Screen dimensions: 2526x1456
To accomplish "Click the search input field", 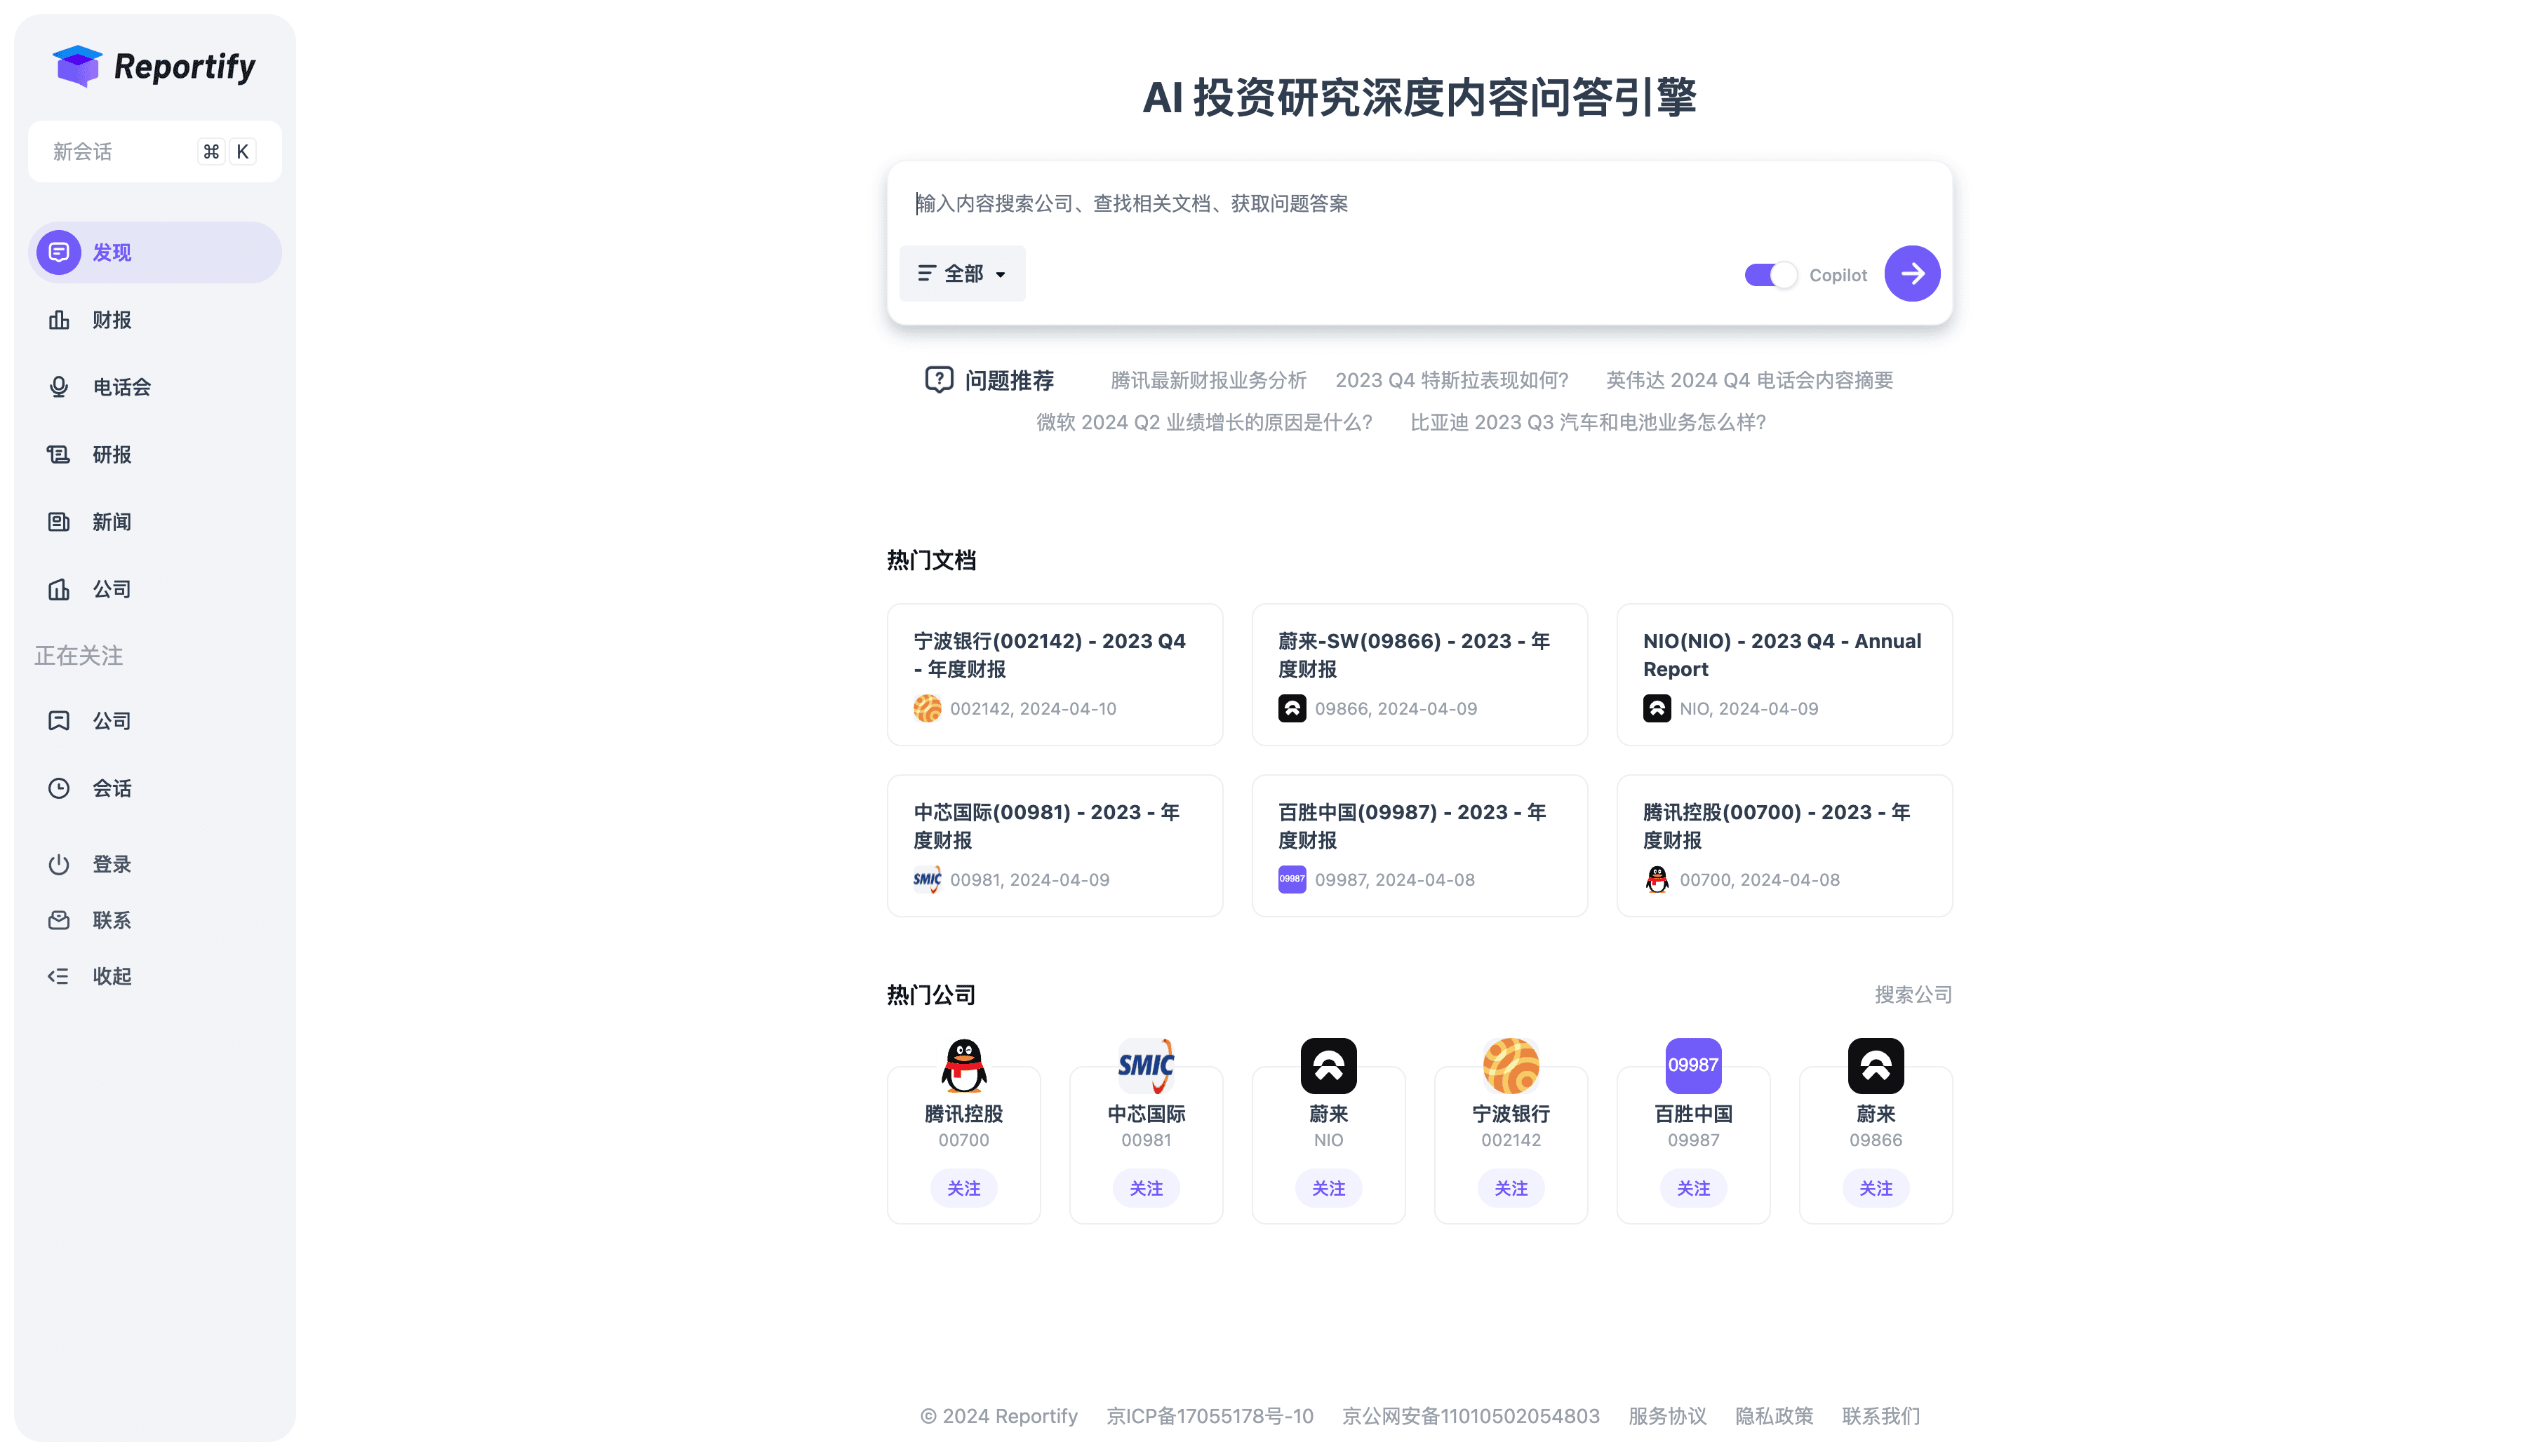I will coord(1419,203).
